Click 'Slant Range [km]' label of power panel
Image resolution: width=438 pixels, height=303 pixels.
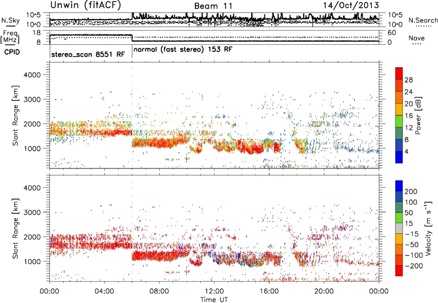pyautogui.click(x=15, y=115)
